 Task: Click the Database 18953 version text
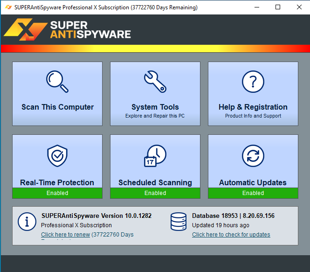(x=233, y=216)
